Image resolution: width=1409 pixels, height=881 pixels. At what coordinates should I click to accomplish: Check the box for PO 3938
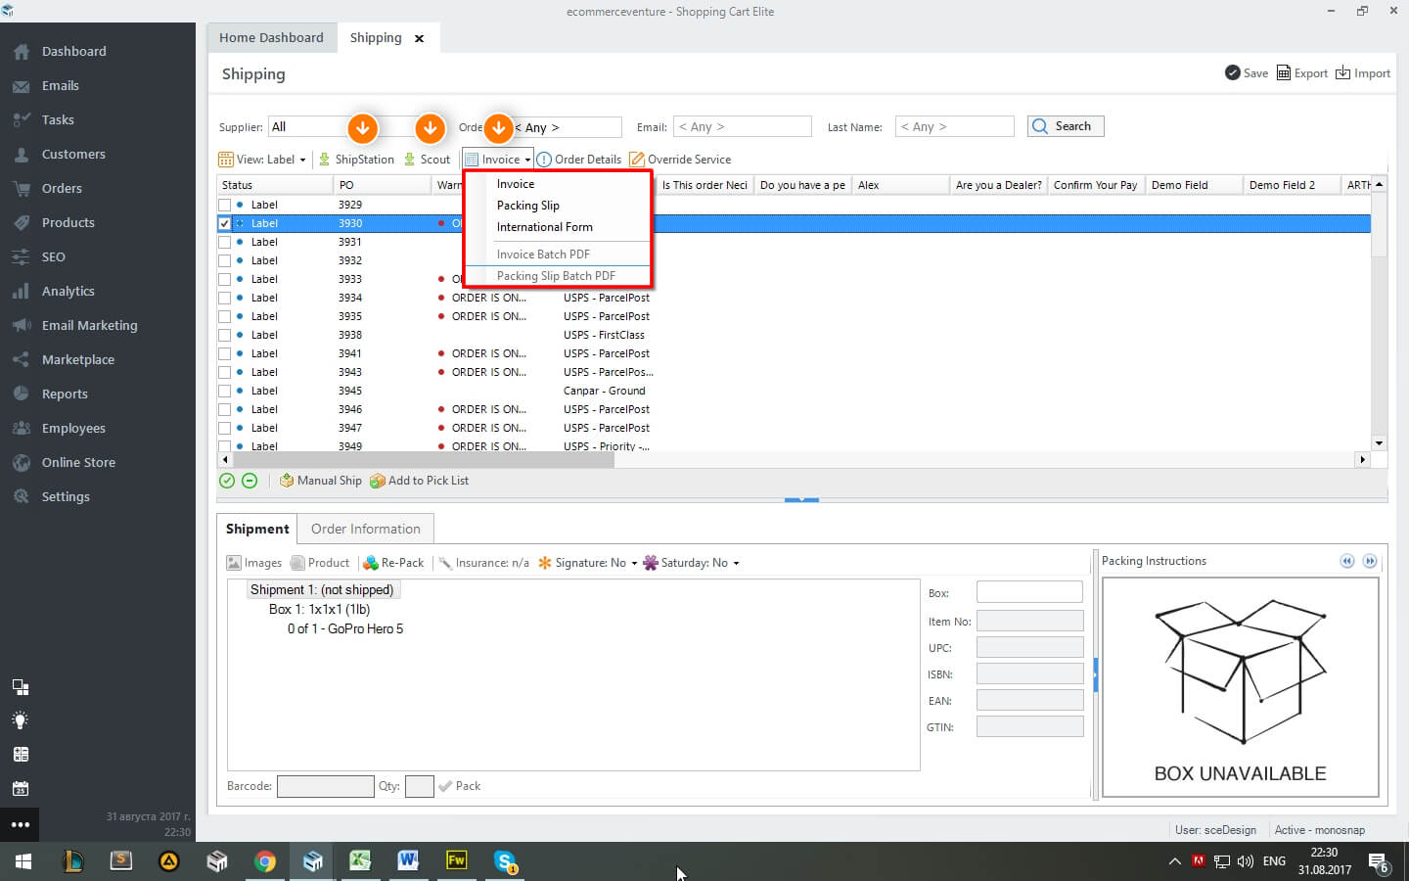point(225,336)
